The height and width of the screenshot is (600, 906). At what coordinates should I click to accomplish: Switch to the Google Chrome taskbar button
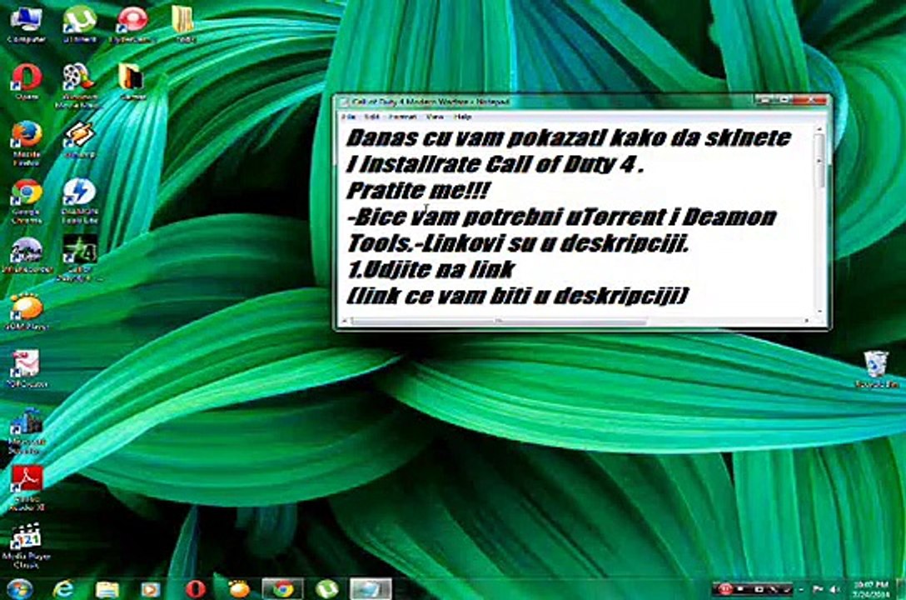pos(283,588)
